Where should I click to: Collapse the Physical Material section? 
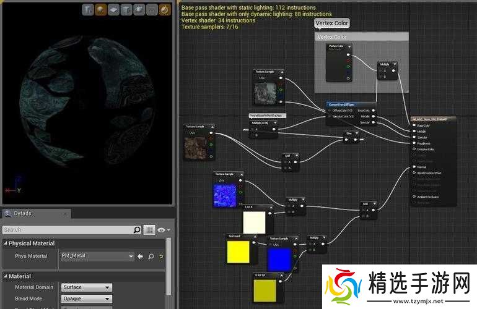[x=6, y=243]
